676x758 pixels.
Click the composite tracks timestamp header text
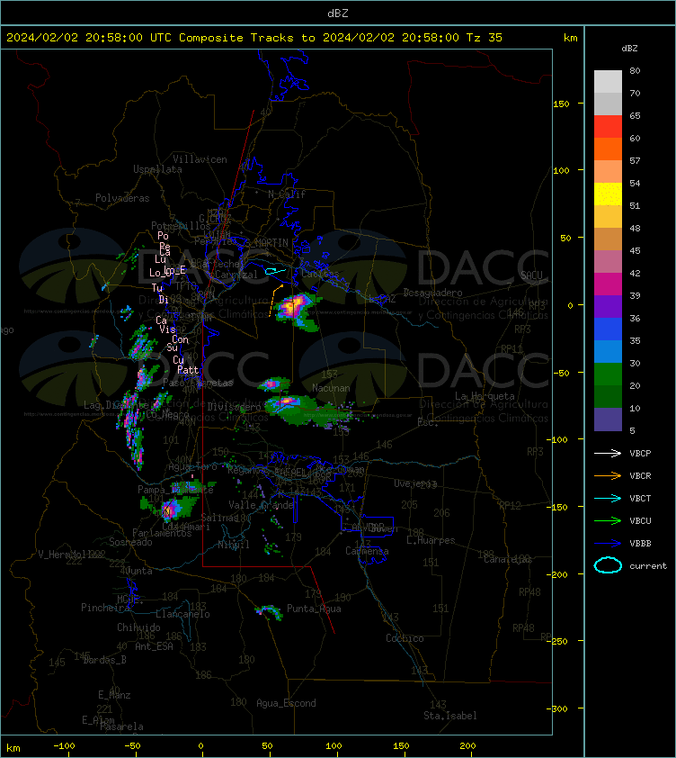point(254,37)
